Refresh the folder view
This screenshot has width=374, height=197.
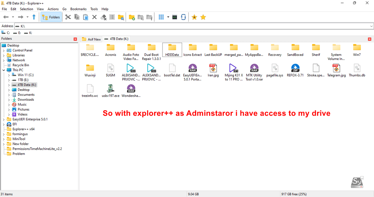point(183,17)
